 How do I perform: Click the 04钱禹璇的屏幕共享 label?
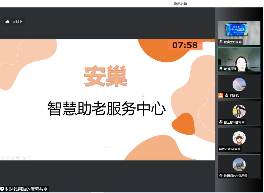(x=28, y=189)
